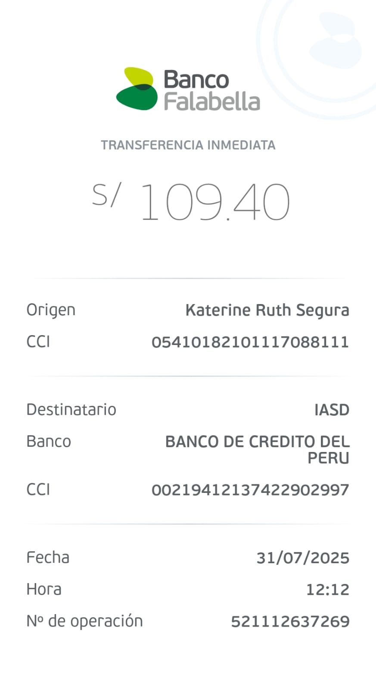Click the Hora label
376x690 pixels.
click(x=44, y=590)
